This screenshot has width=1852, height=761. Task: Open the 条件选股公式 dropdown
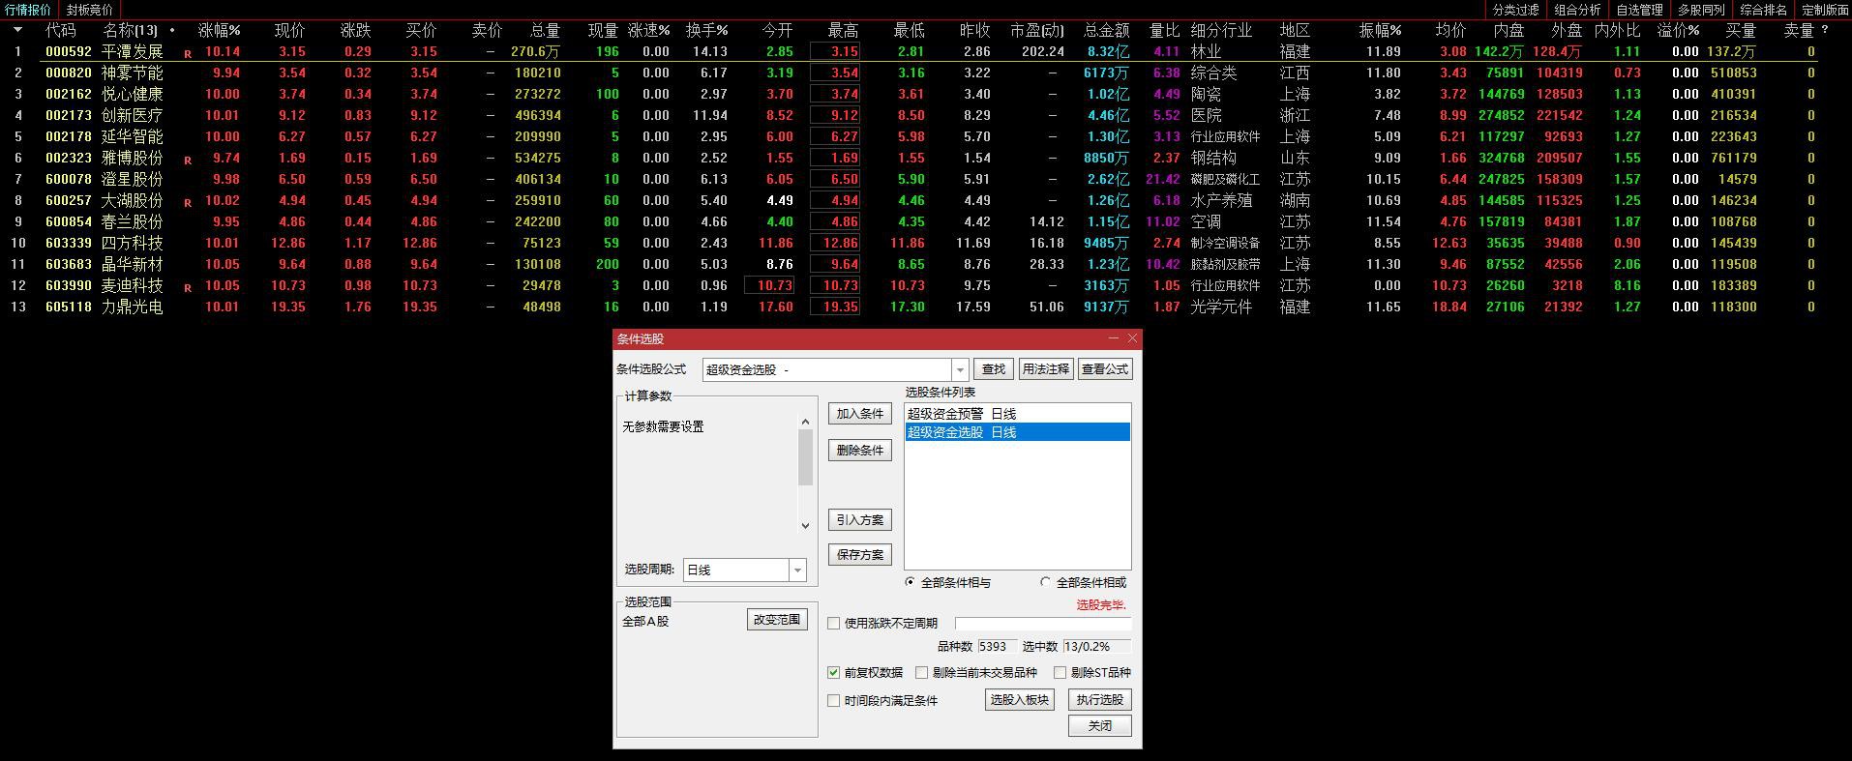pyautogui.click(x=960, y=369)
